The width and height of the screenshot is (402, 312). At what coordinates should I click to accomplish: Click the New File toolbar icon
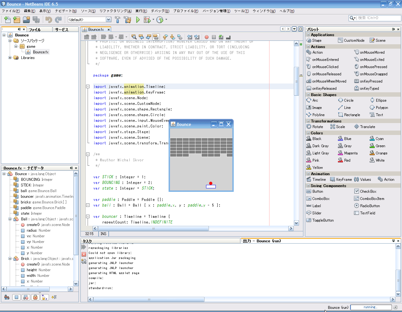pyautogui.click(x=7, y=20)
